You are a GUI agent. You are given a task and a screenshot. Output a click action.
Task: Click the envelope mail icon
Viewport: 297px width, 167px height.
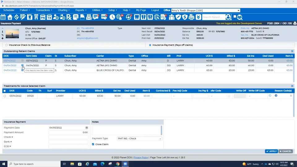click(89, 17)
